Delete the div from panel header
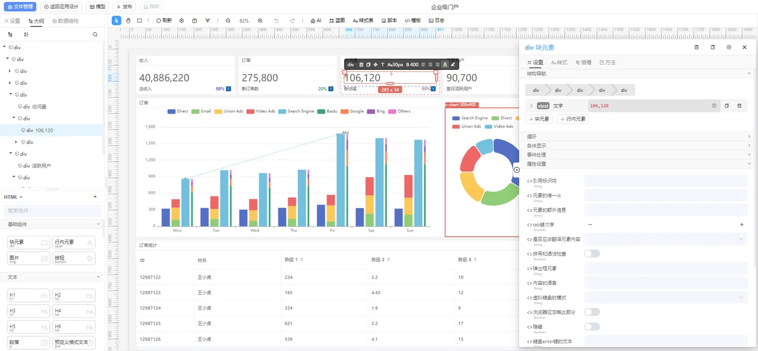Screen dimensions: 758x351 click(696, 48)
